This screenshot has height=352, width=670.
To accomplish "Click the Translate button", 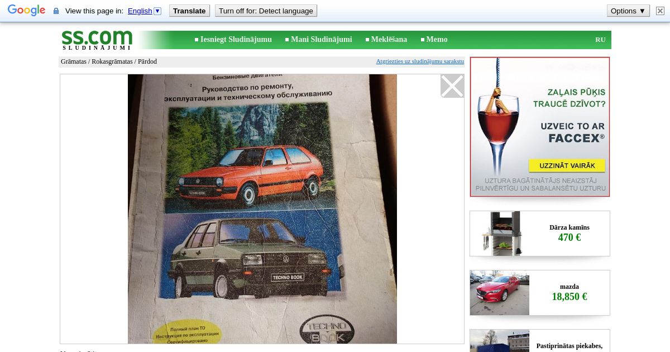I will coord(189,11).
